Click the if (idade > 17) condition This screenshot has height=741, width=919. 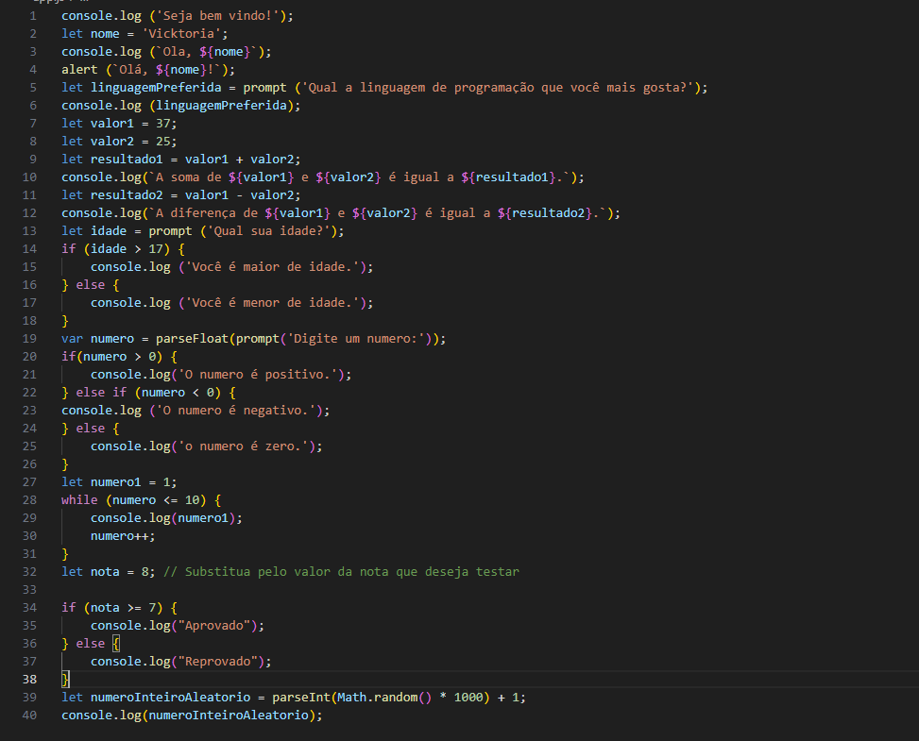click(x=123, y=249)
